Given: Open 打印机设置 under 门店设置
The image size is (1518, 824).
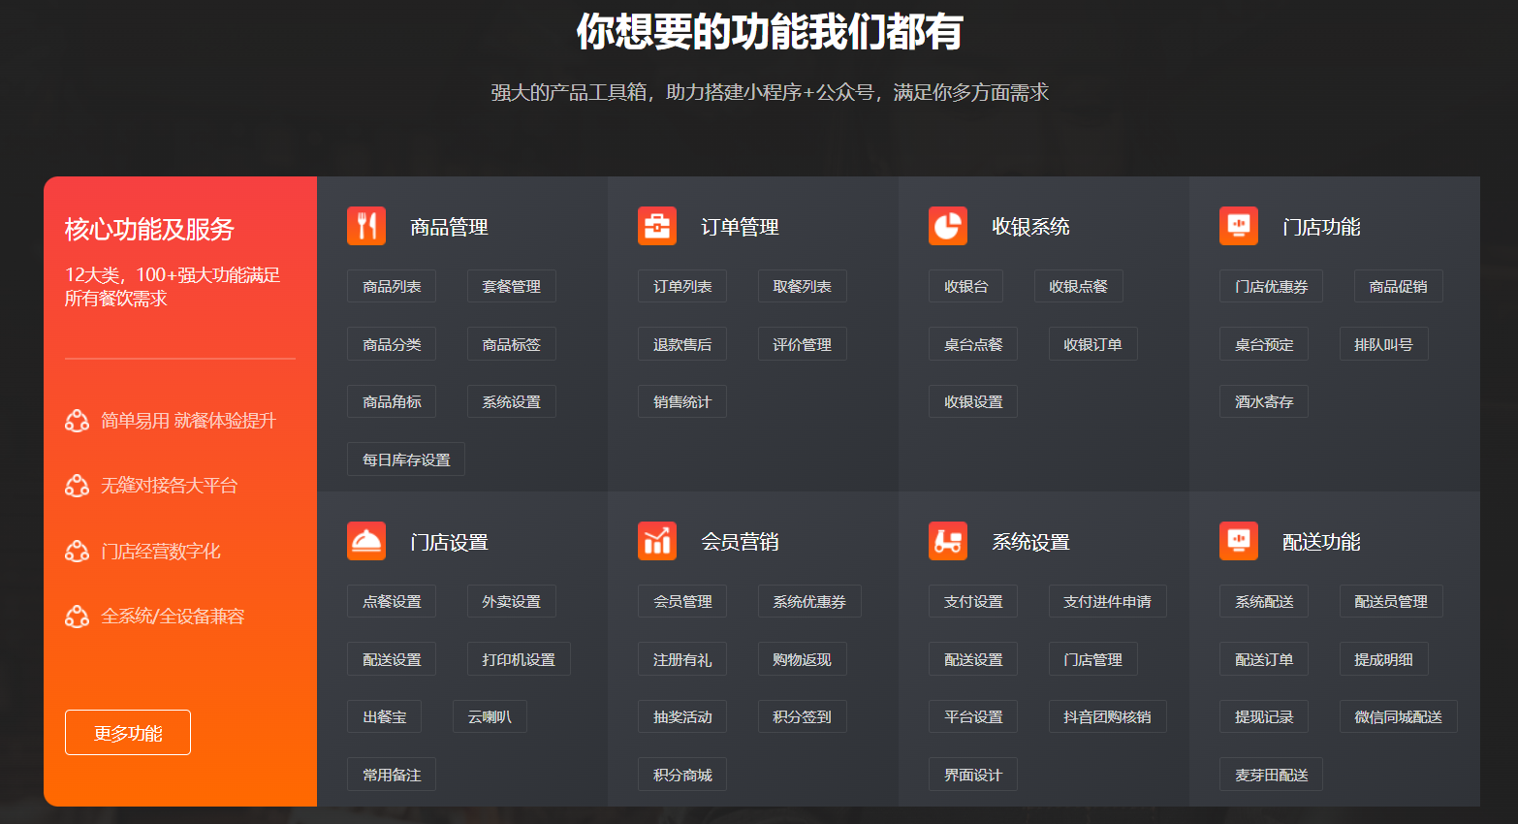Looking at the screenshot, I should (519, 659).
